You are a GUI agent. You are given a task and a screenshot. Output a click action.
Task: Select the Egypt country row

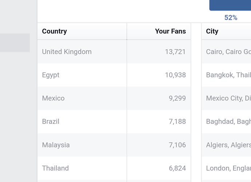tap(114, 75)
